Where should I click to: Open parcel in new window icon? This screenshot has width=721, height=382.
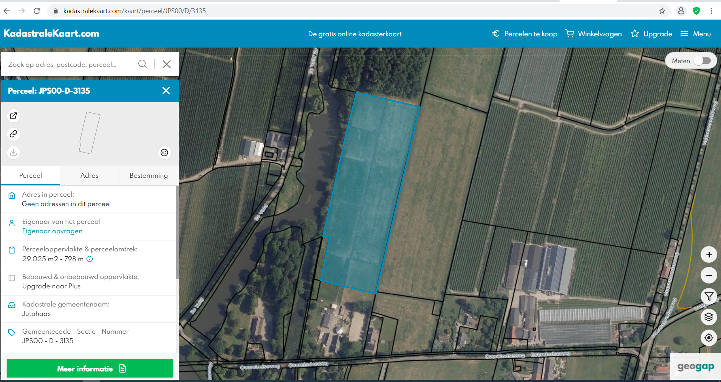coord(14,116)
